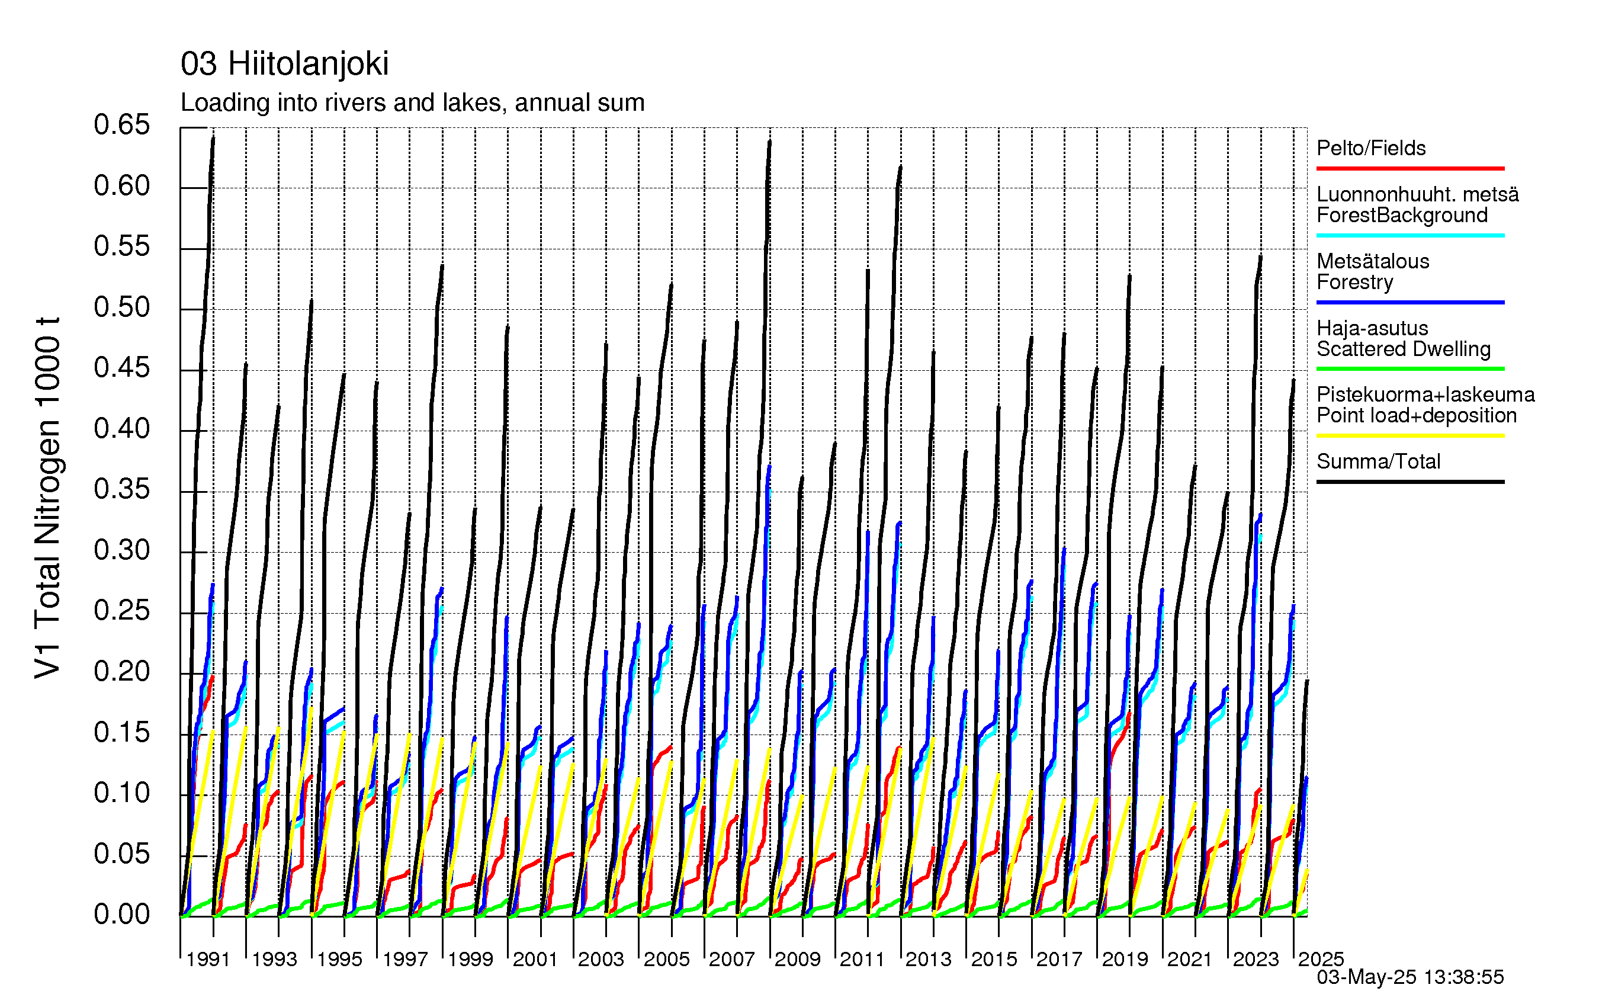Click the x-axis year label 2003
The height and width of the screenshot is (1007, 1599).
coord(601,960)
